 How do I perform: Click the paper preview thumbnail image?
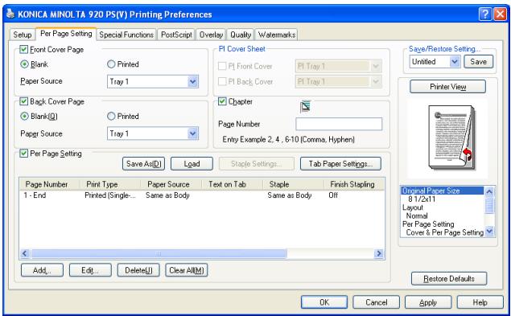click(451, 137)
